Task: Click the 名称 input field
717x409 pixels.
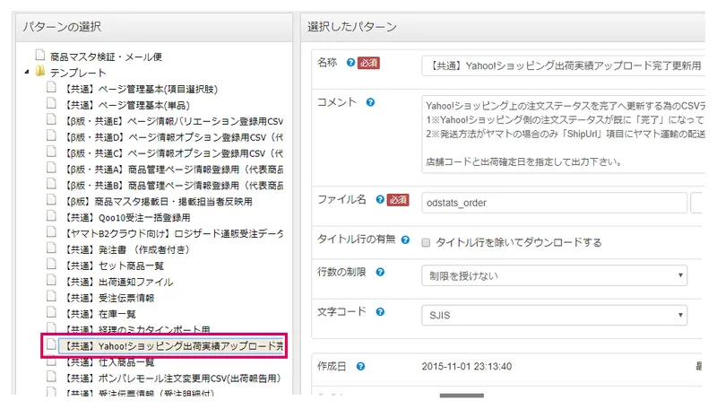Action: click(563, 65)
